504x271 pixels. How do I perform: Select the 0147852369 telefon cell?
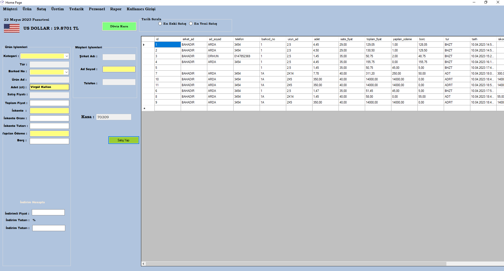(246, 56)
